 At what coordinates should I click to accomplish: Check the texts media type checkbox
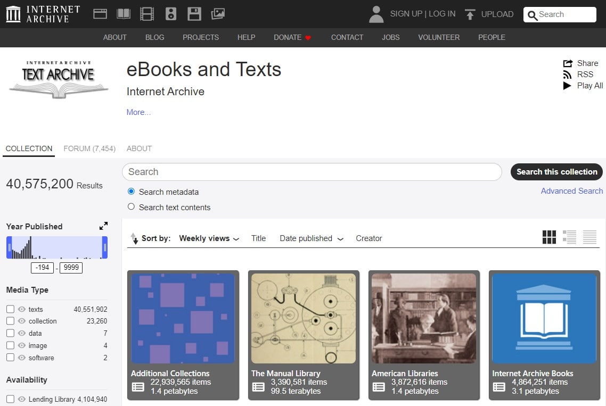click(10, 309)
